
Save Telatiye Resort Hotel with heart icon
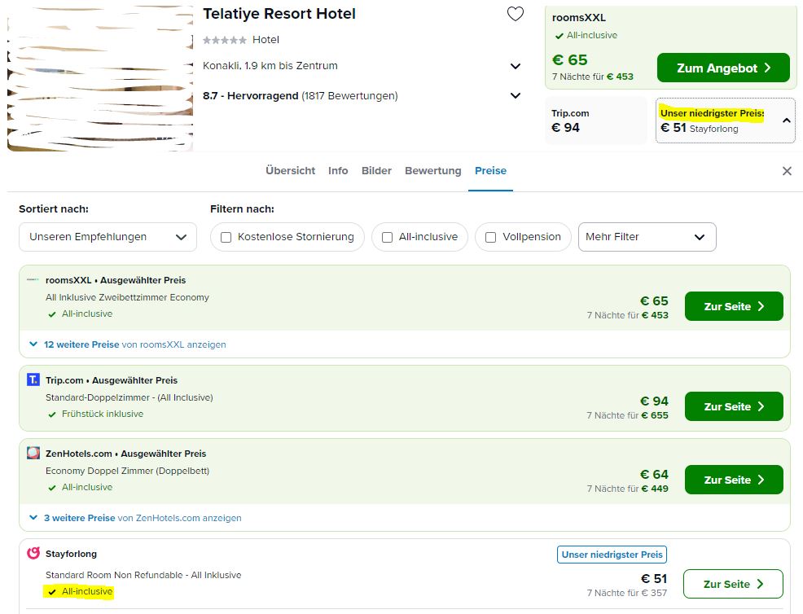pyautogui.click(x=516, y=14)
